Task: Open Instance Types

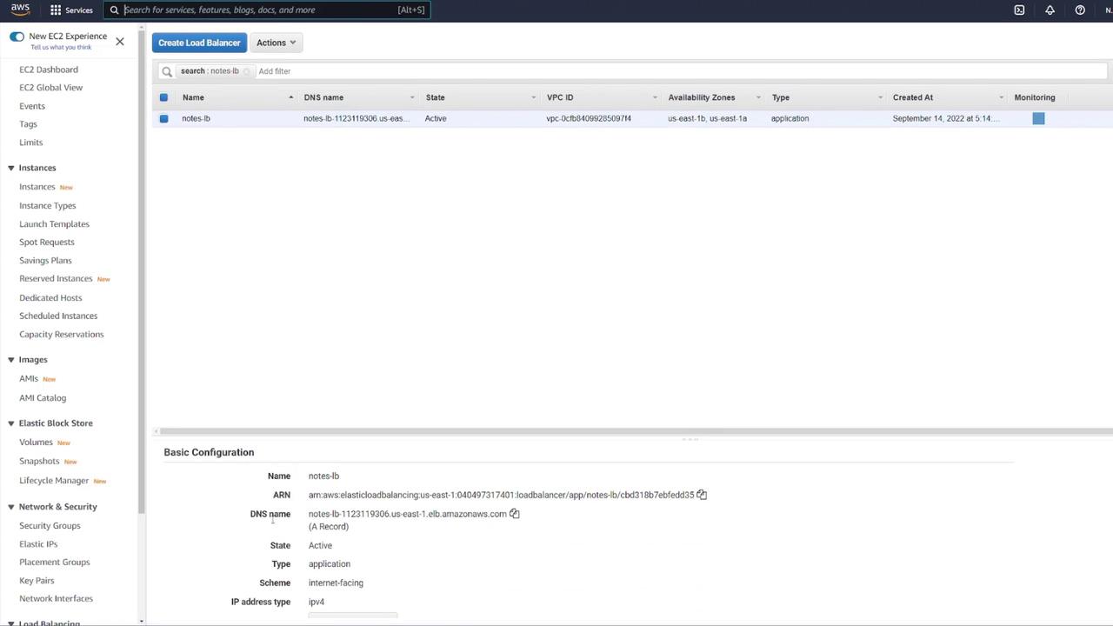Action: pyautogui.click(x=48, y=206)
